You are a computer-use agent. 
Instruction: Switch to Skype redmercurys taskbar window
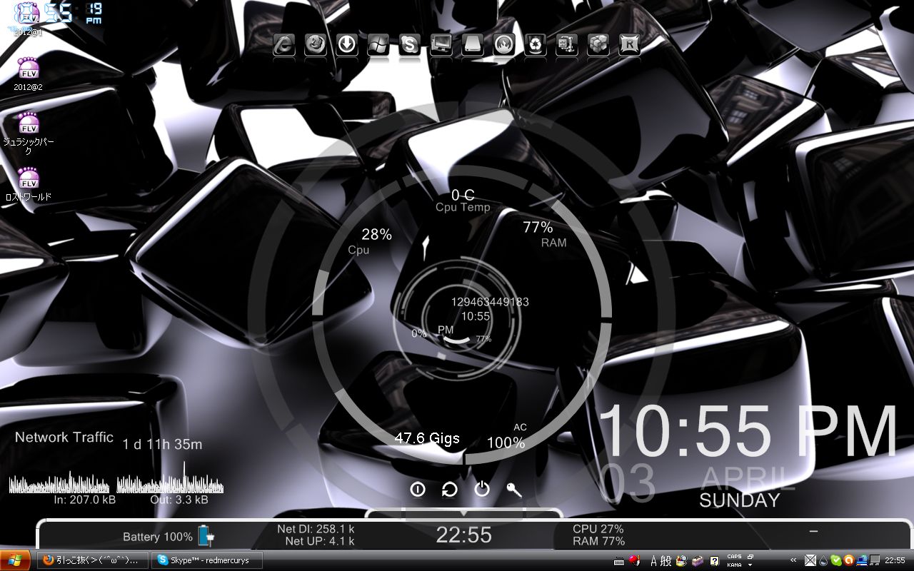click(206, 560)
